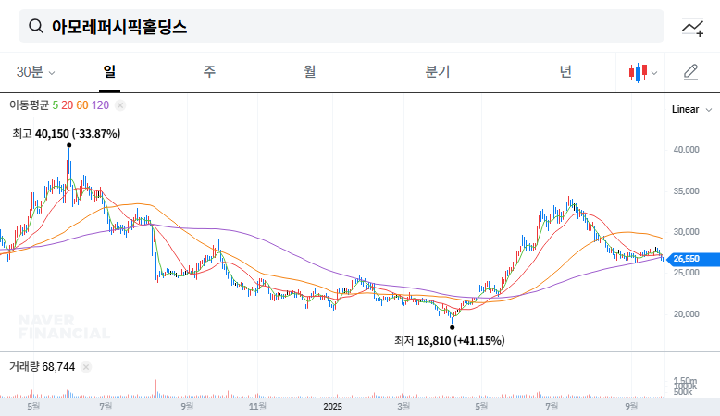Switch to the 월 (monthly) tab
This screenshot has width=720, height=416.
tap(310, 71)
